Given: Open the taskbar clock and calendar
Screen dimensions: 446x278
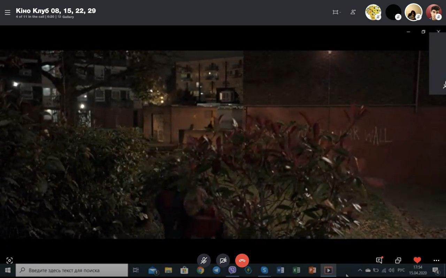Looking at the screenshot, I should pos(418,270).
